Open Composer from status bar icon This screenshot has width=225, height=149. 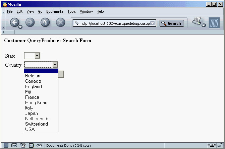[x=23, y=145]
